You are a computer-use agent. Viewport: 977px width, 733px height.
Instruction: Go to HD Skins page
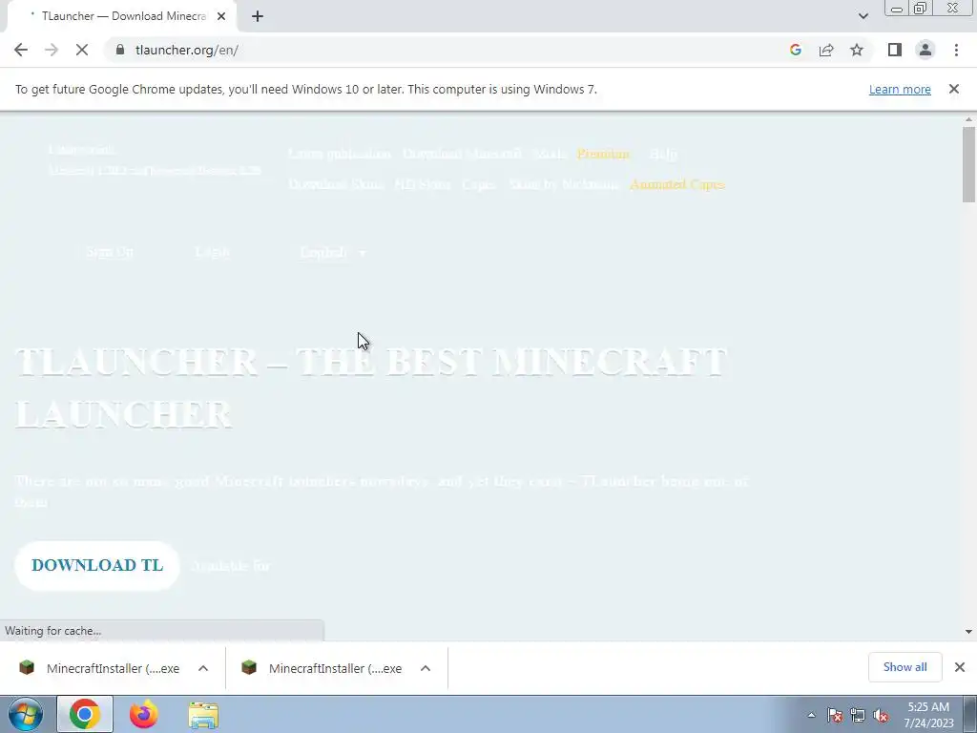click(x=422, y=184)
